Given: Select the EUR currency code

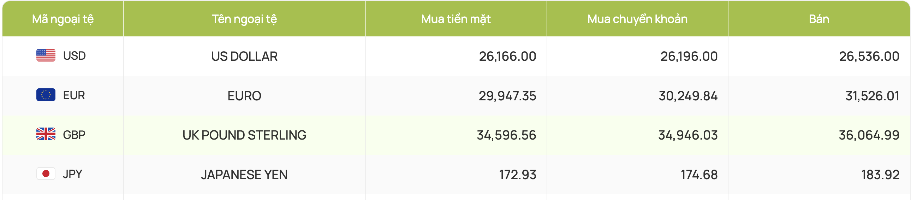Looking at the screenshot, I should pyautogui.click(x=74, y=95).
